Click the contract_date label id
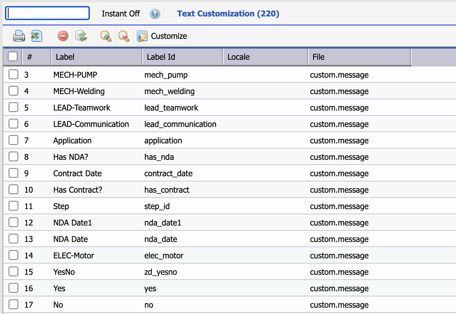The image size is (456, 314). click(169, 174)
